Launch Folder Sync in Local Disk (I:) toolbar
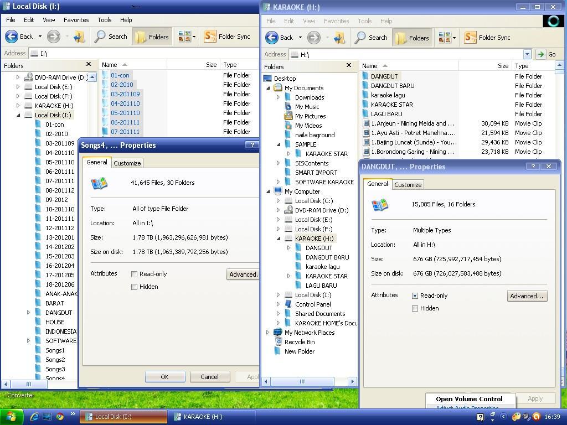 [x=226, y=37]
